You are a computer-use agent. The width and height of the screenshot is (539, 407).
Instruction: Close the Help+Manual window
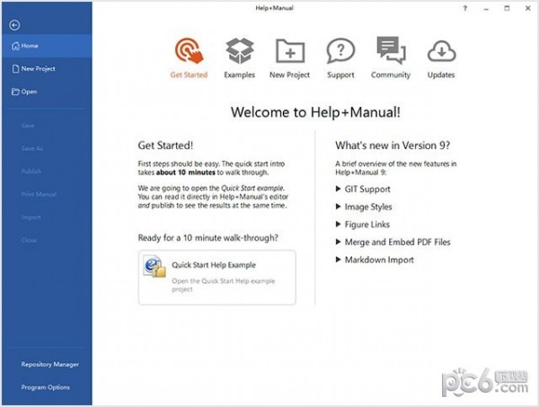pos(528,8)
